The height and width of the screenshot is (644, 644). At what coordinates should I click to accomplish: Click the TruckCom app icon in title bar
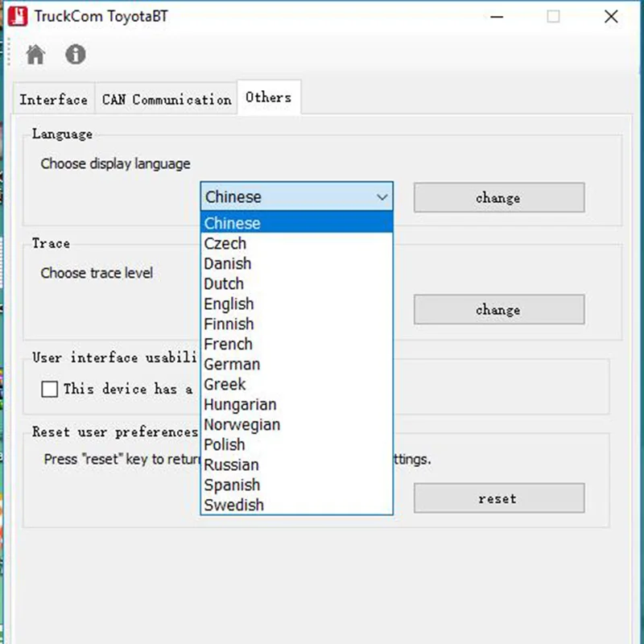(x=18, y=17)
